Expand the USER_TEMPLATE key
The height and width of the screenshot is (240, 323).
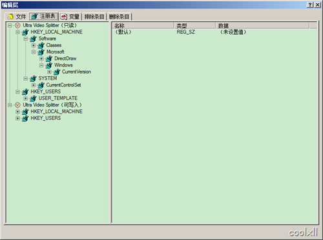click(x=26, y=99)
